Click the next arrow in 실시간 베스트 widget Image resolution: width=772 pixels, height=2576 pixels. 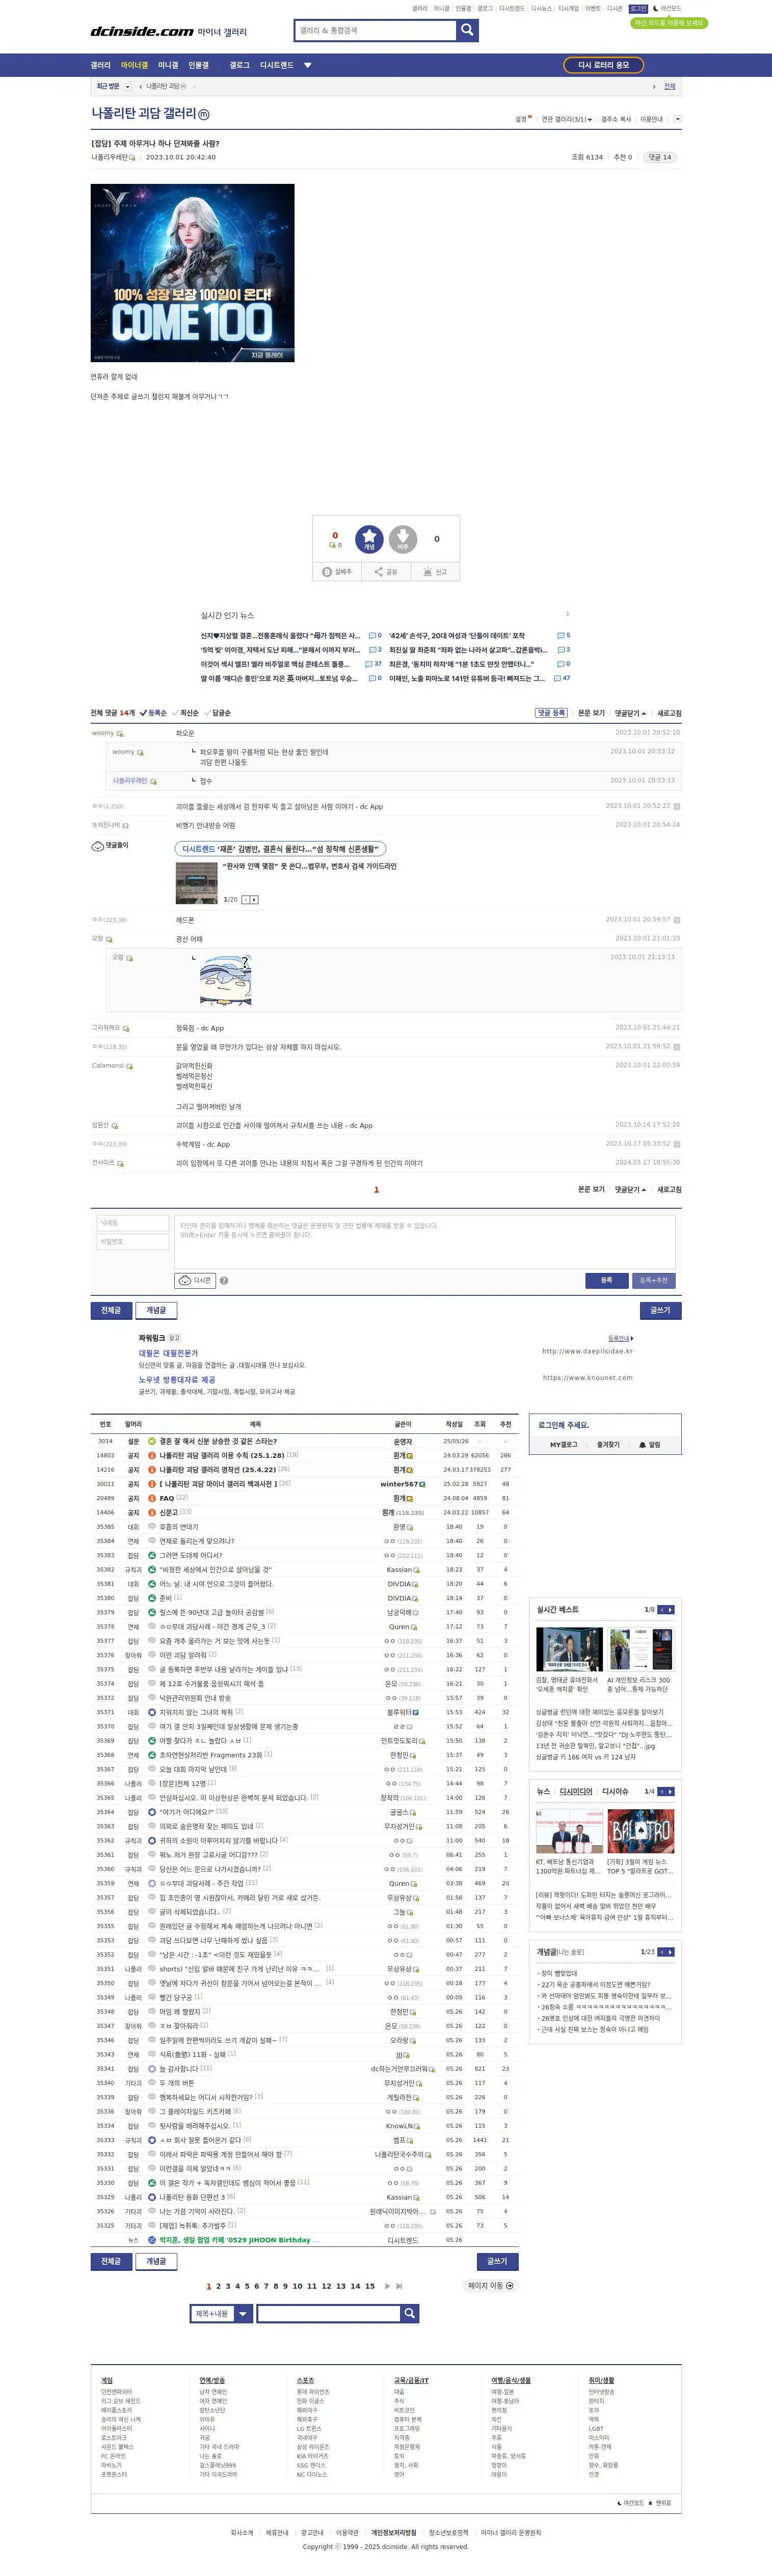[670, 1609]
